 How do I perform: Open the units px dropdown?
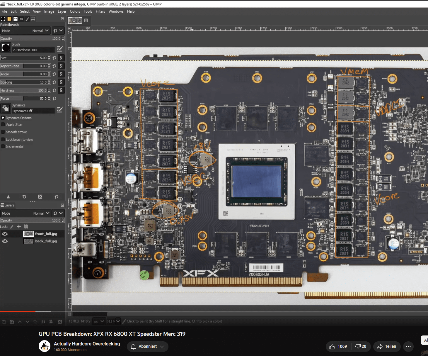click(99, 321)
